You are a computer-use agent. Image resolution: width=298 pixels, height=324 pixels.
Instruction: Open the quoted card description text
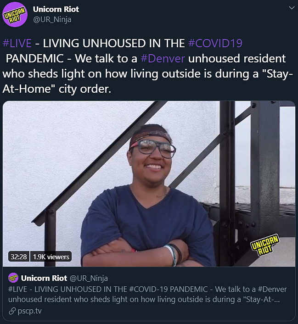point(147,294)
